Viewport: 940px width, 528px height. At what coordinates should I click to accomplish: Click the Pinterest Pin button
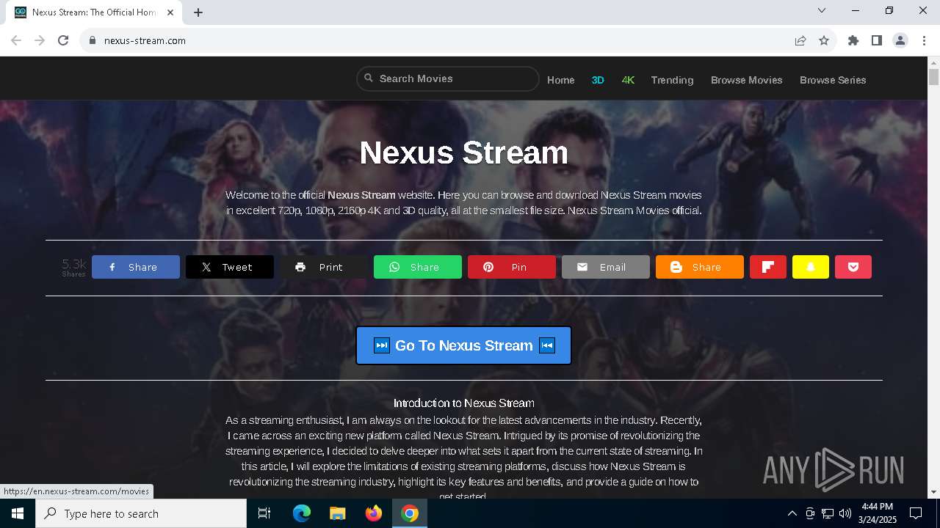click(512, 267)
